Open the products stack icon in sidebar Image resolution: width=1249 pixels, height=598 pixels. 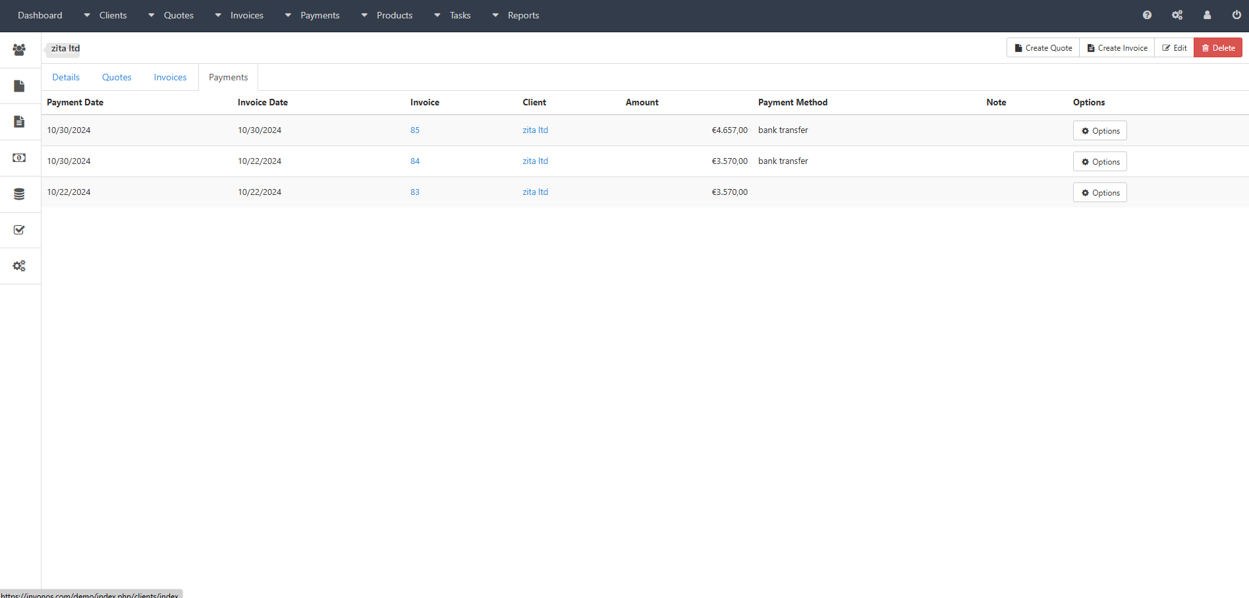[x=19, y=194]
